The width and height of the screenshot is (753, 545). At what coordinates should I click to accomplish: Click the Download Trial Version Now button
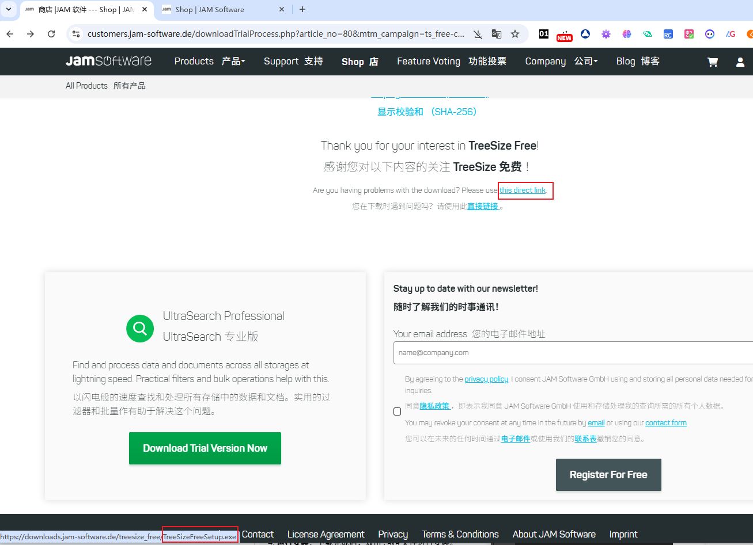pyautogui.click(x=205, y=448)
